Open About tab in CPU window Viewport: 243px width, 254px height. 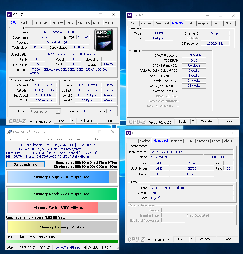pos(109,23)
